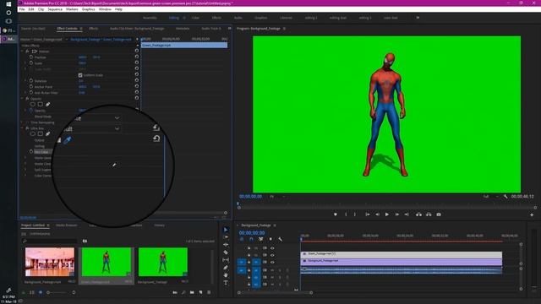This screenshot has width=541, height=304.
Task: Switch to the Effect Controls tab
Action: click(x=67, y=29)
